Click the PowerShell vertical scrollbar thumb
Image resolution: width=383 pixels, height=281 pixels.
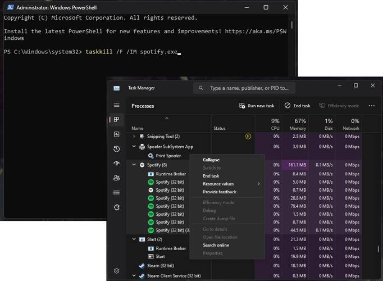point(292,25)
